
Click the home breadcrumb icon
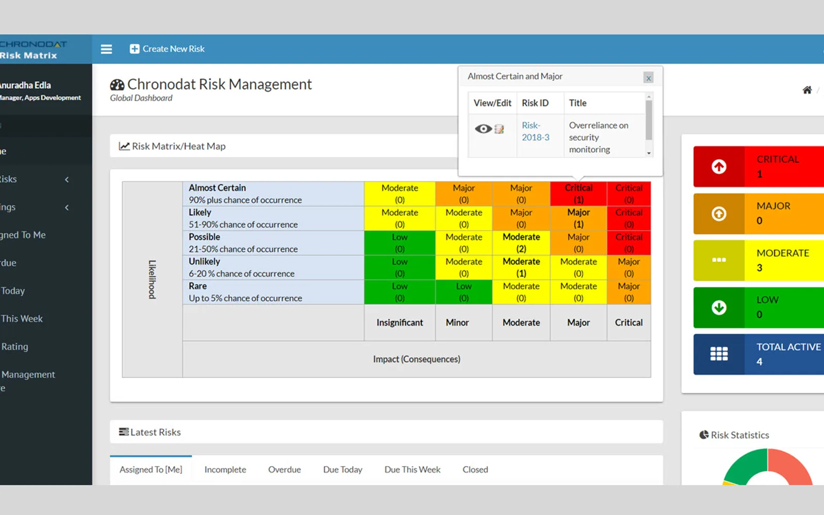(807, 90)
